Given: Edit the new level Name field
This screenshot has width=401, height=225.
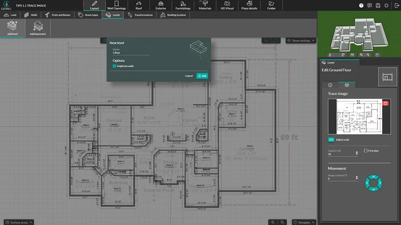Looking at the screenshot, I should point(131,53).
